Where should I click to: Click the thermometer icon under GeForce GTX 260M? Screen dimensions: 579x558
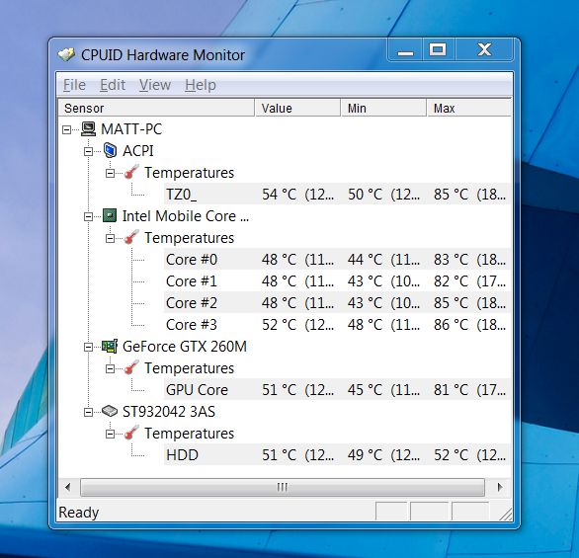pos(131,367)
